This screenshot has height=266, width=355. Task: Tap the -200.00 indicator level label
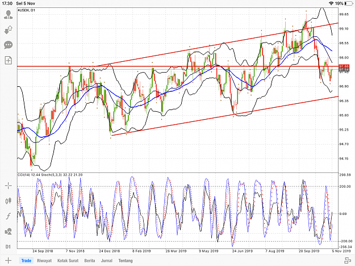tap(346, 241)
